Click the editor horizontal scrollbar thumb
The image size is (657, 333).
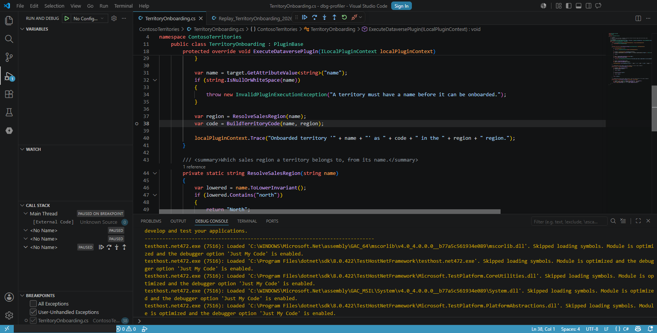pyautogui.click(x=330, y=212)
